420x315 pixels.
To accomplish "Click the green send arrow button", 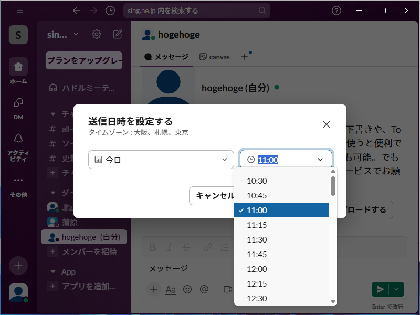I will pyautogui.click(x=380, y=289).
